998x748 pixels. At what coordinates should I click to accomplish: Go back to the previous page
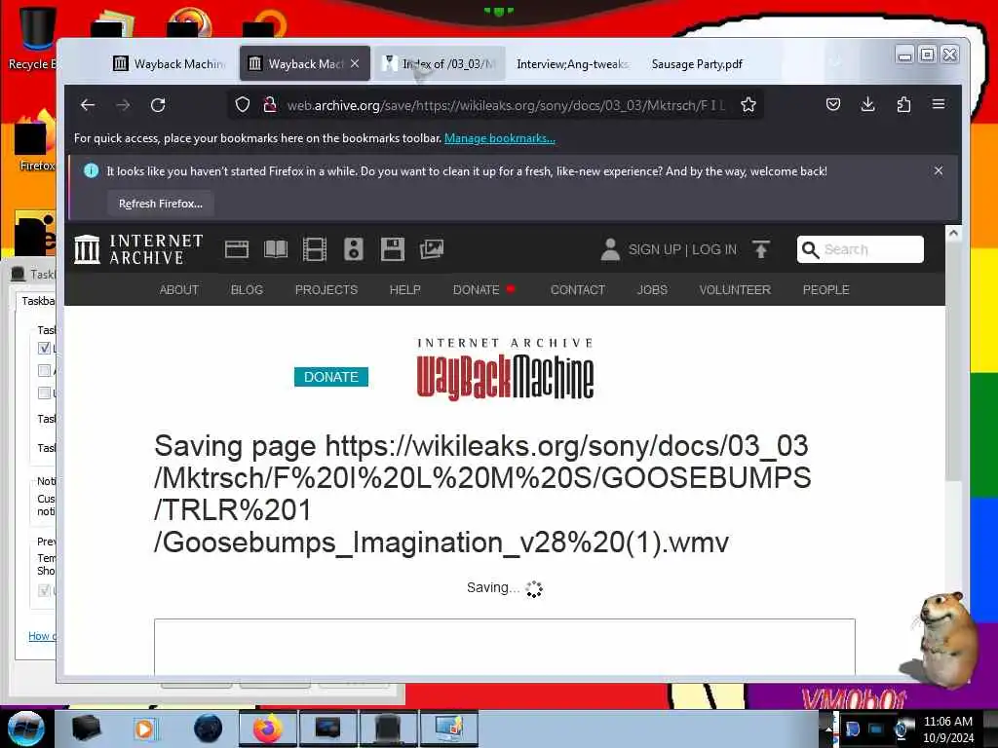[x=88, y=105]
